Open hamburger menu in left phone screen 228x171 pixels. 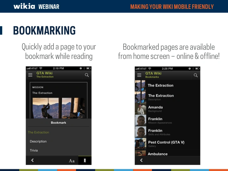point(30,75)
